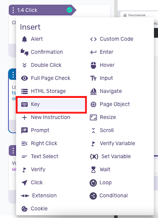The image size is (158, 218).
Task: Choose the Cookie icon
Action: point(25,209)
